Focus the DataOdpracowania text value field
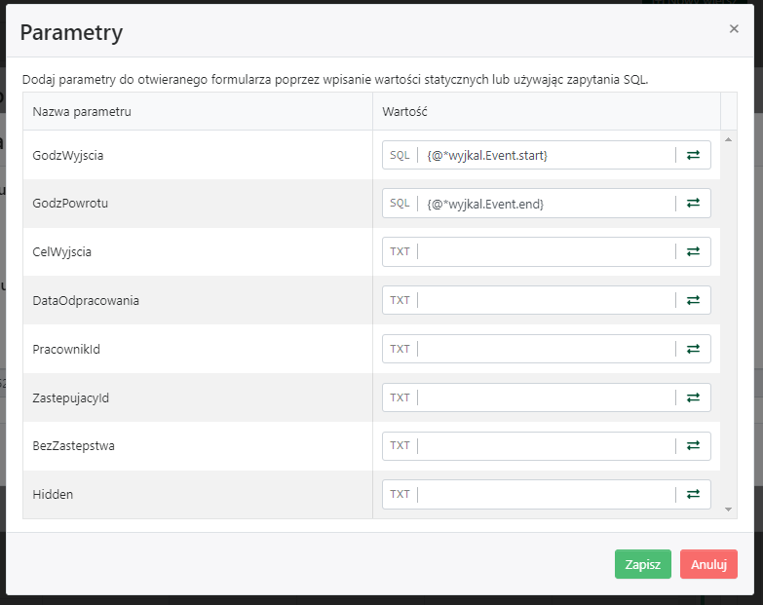The width and height of the screenshot is (763, 605). point(546,300)
